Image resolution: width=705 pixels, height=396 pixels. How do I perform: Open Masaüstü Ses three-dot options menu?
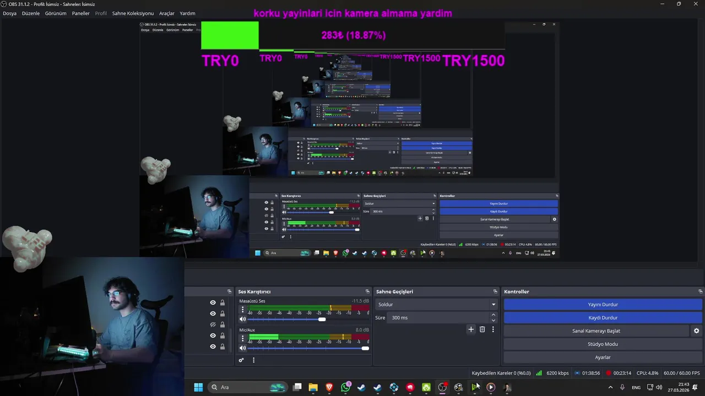tap(243, 310)
